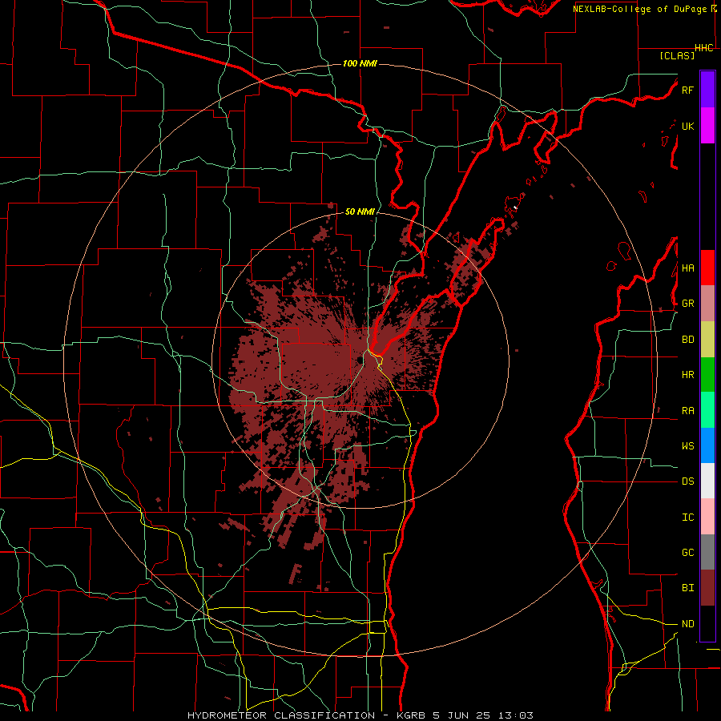
Task: Click the HR legend label
Action: click(x=687, y=375)
